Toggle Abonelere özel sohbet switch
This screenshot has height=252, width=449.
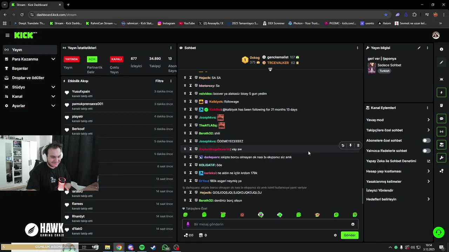[x=426, y=140]
